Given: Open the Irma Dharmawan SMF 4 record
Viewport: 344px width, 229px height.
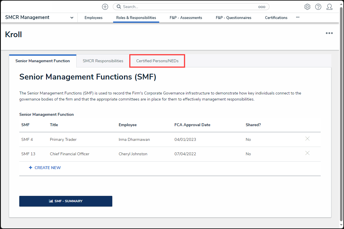Looking at the screenshot, I should (134, 139).
